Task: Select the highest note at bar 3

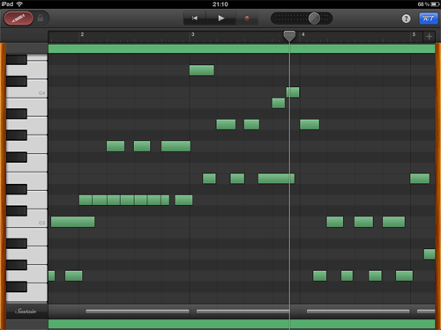Action: pos(202,70)
